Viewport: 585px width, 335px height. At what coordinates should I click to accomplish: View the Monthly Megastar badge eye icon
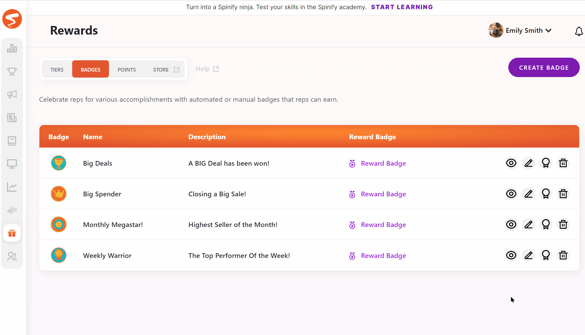[511, 225]
